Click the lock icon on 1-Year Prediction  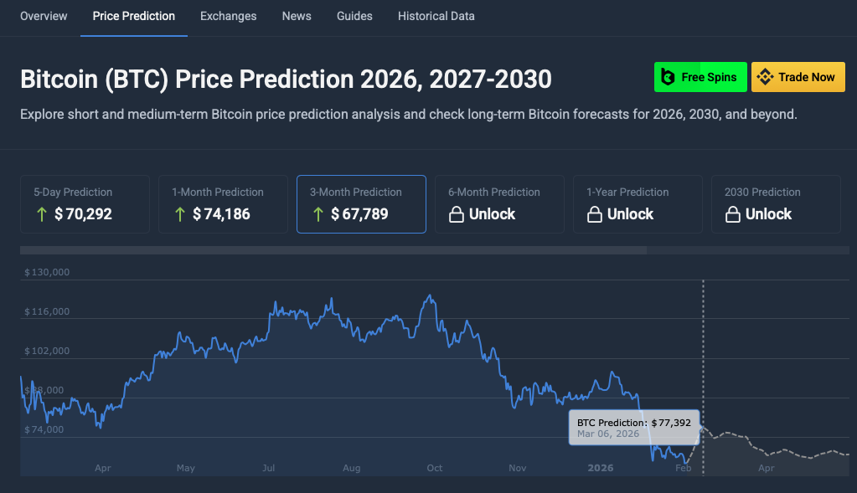(595, 214)
